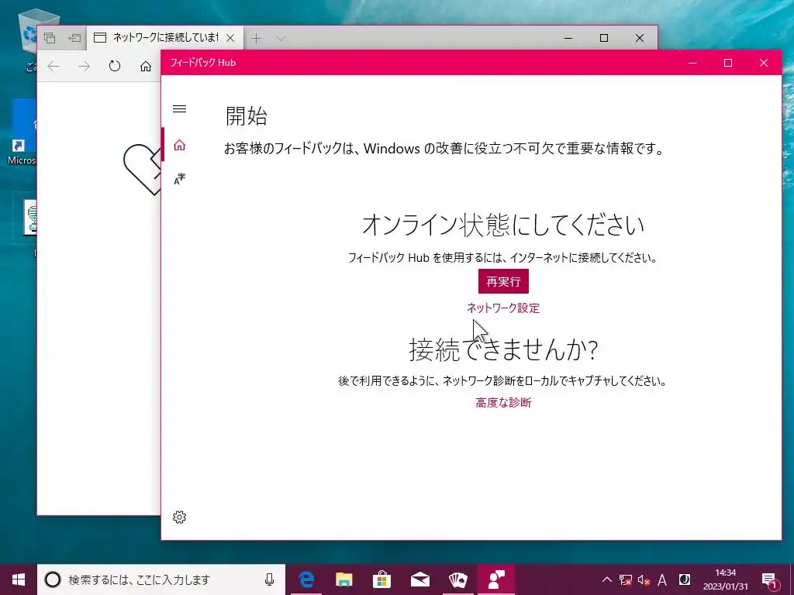Open the Action Center notifications icon
This screenshot has height=595, width=794.
coord(769,580)
